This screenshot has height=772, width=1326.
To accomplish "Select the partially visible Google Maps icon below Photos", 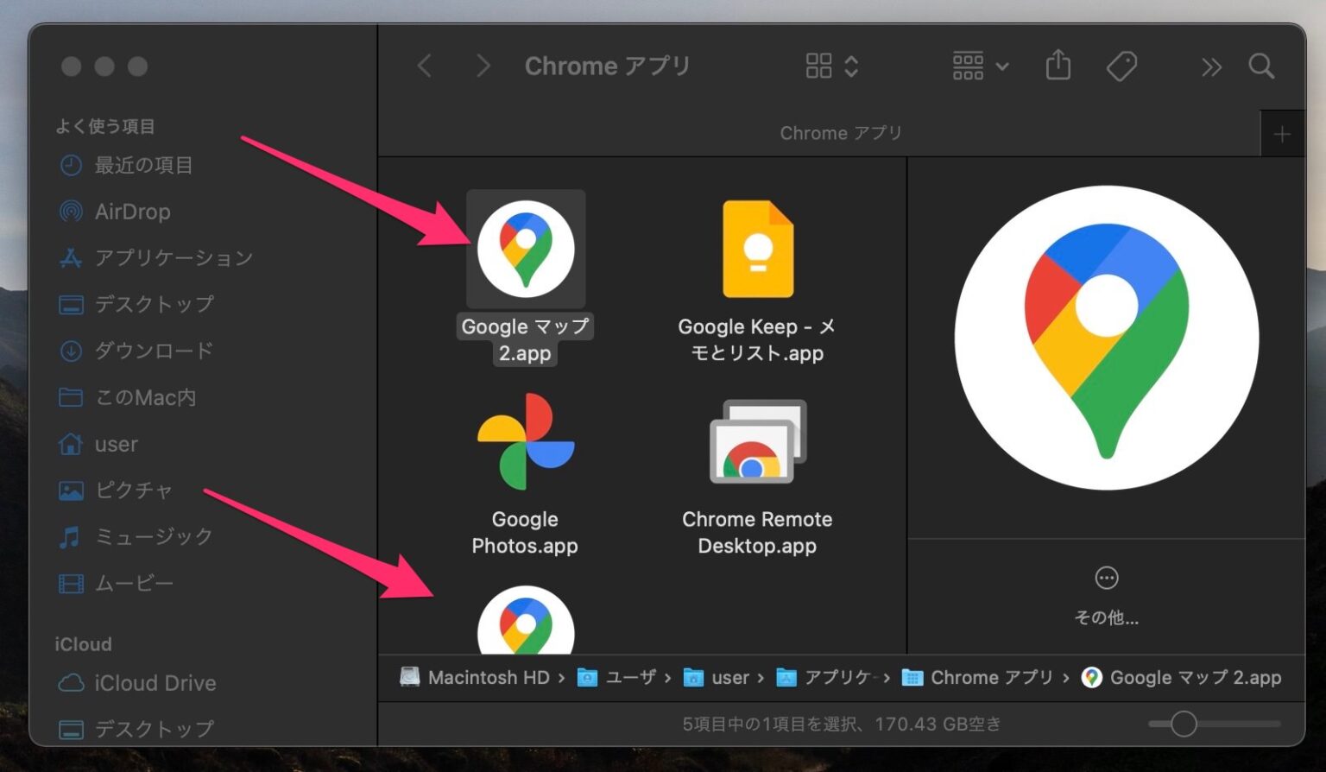I will point(526,620).
